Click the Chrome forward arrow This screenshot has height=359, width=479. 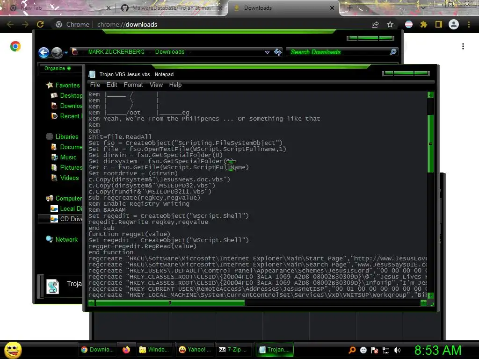25,24
